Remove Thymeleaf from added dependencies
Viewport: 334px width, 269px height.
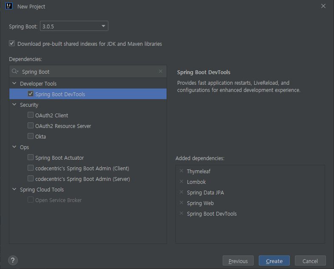181,171
